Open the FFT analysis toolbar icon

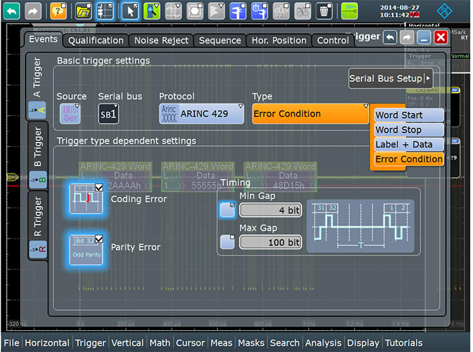281,11
